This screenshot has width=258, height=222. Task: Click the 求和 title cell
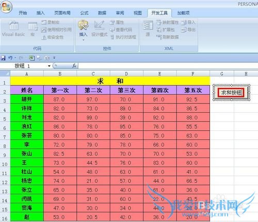point(110,81)
